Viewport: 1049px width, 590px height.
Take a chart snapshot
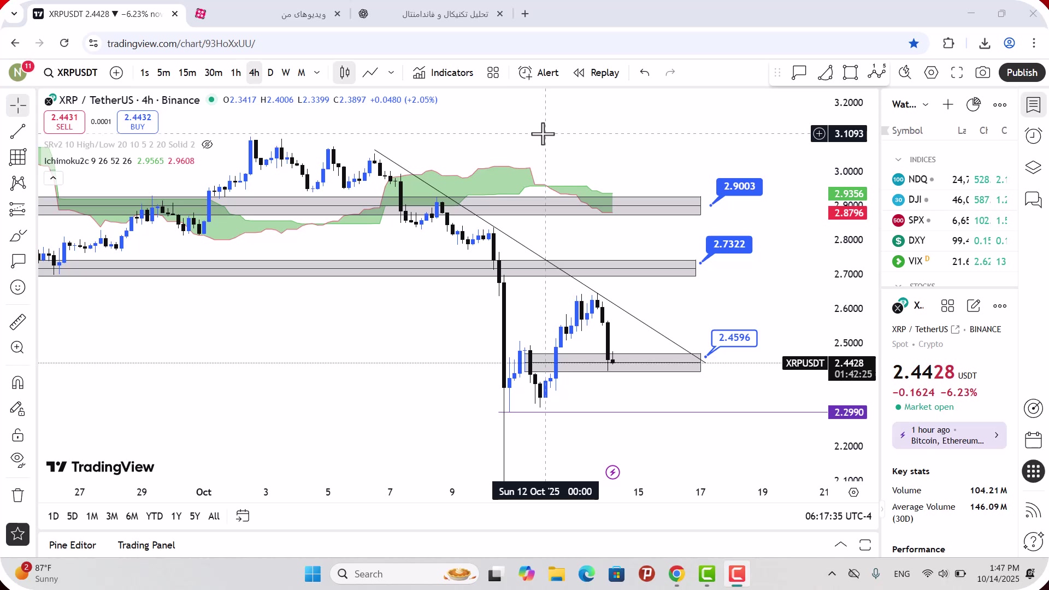pyautogui.click(x=982, y=73)
